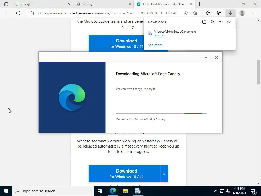Click the page vertical scrollbar thumb

[259, 72]
